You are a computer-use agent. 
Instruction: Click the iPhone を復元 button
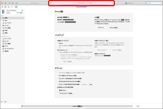[x=114, y=28]
